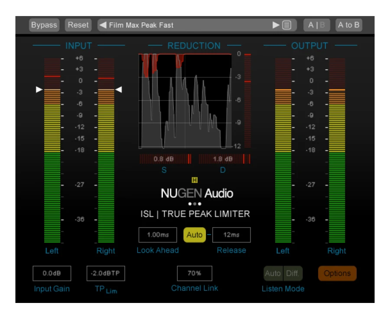Viewport: 390px width, 319px height.
Task: Click the INPUT section heading
Action: (78, 46)
